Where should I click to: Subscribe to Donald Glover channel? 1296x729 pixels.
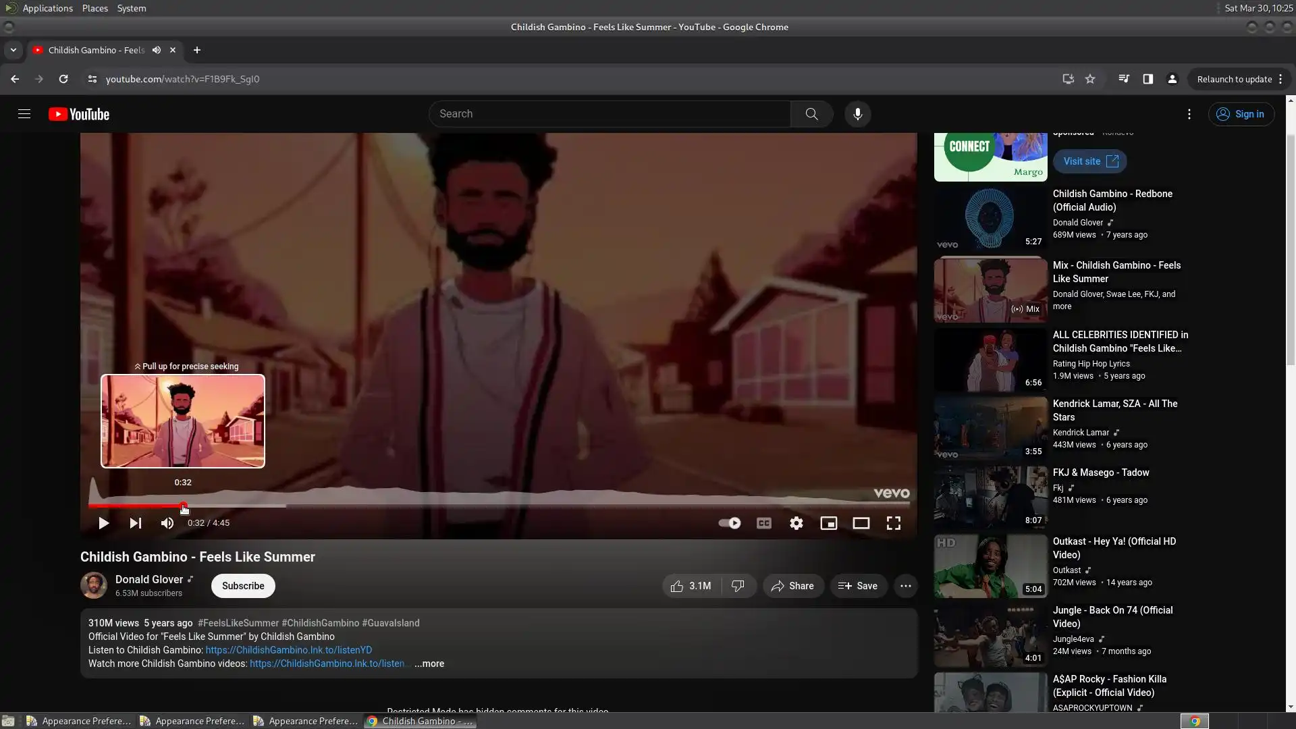pos(243,586)
